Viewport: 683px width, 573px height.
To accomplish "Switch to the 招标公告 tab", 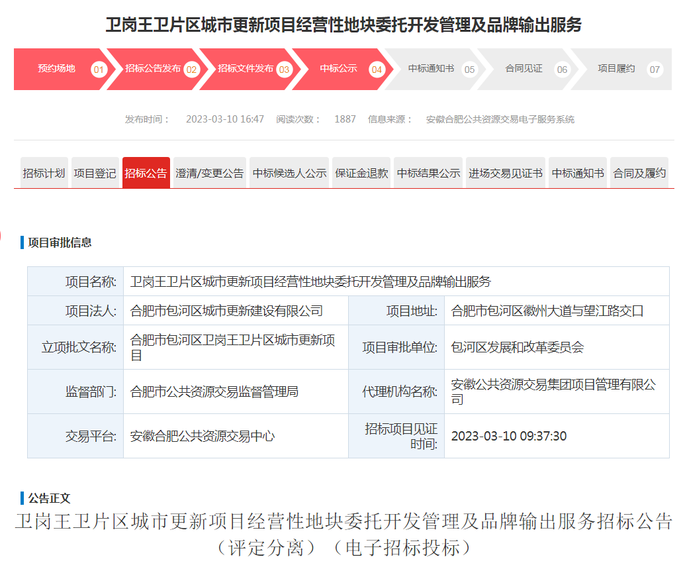I will click(x=146, y=173).
